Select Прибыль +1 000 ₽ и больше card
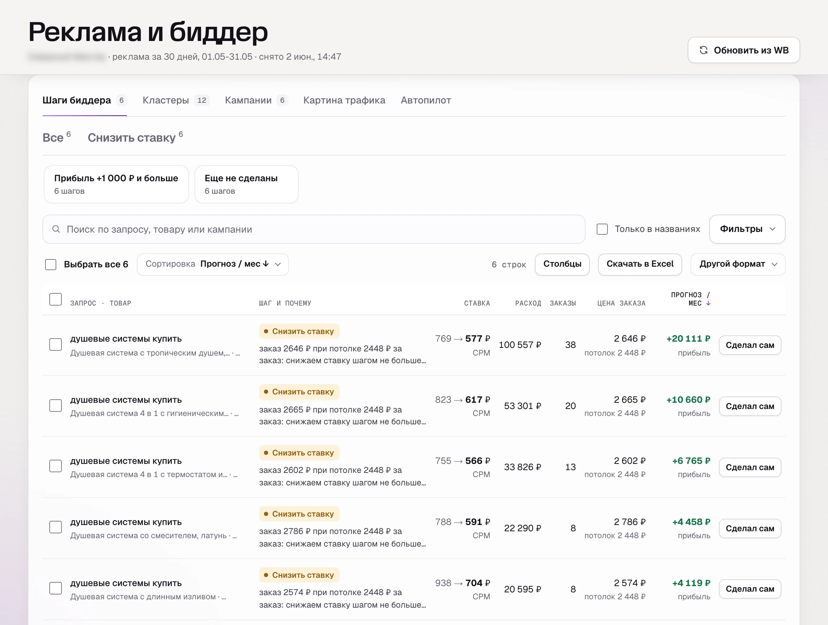This screenshot has width=828, height=625. pyautogui.click(x=116, y=184)
